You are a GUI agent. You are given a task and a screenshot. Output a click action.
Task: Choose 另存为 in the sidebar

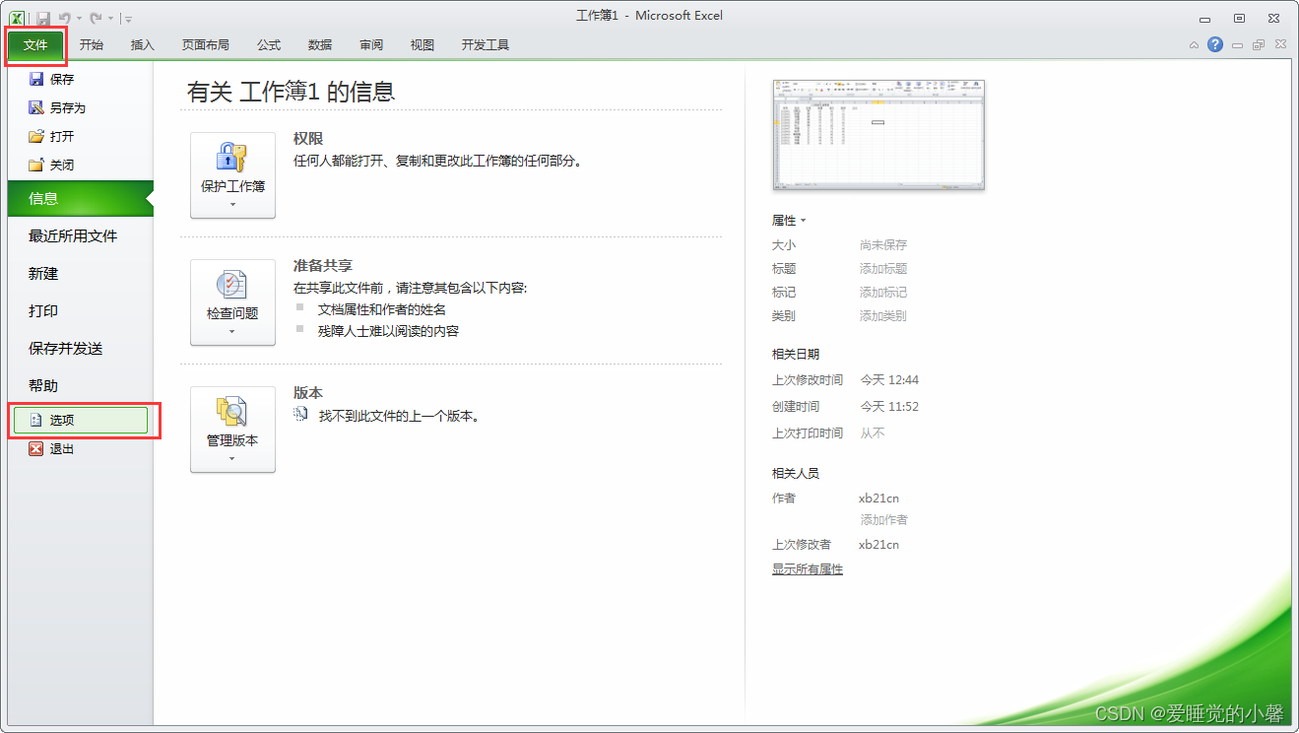[x=80, y=107]
